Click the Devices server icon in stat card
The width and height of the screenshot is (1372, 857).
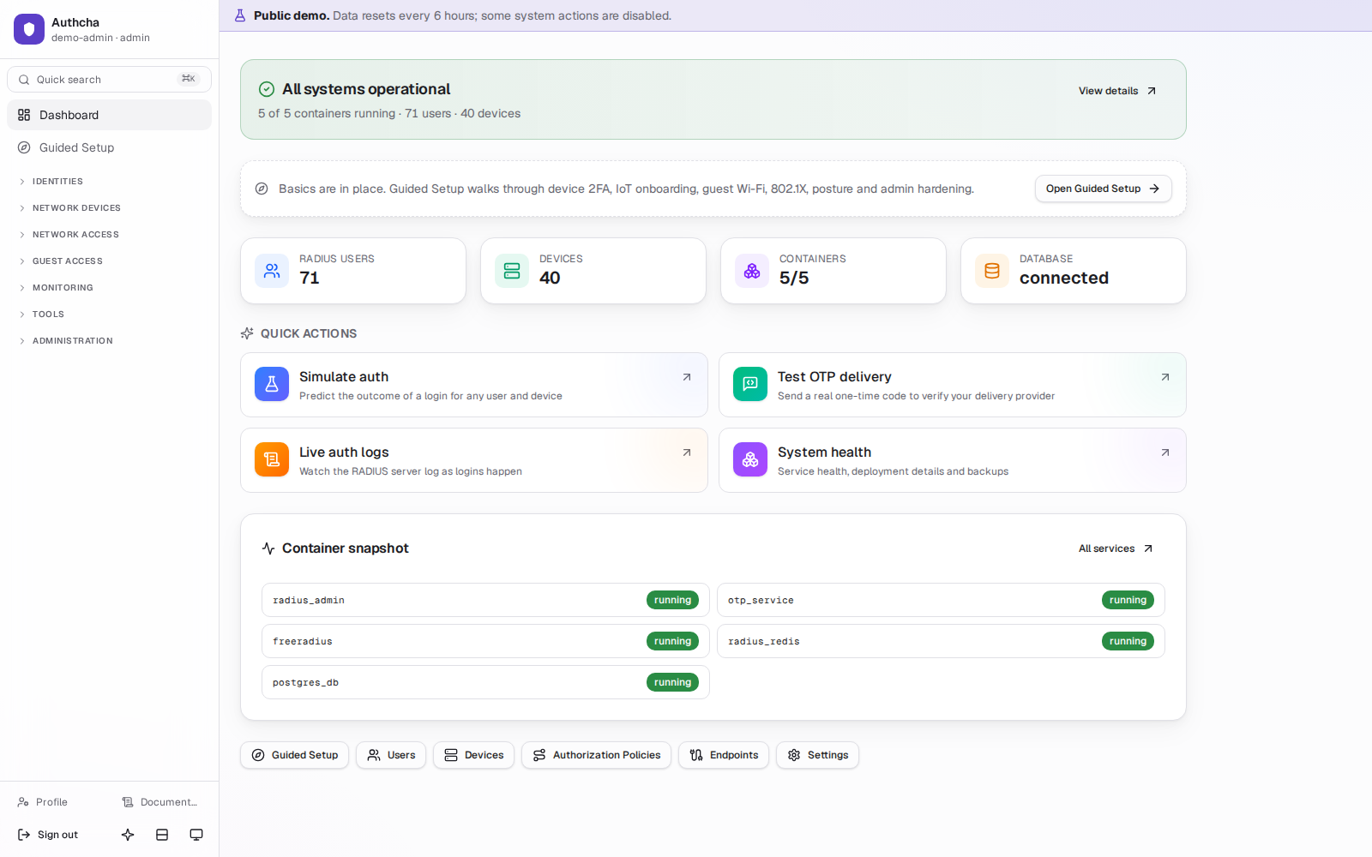[512, 271]
